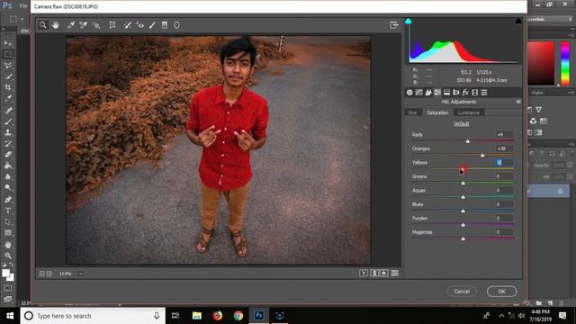Select the Color Sampler tool
Screen dimensions: 576x324
[x=84, y=25]
